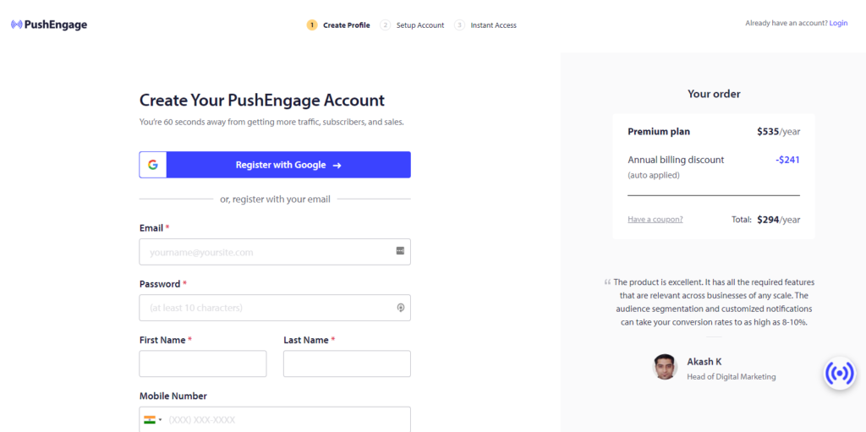Click the Your order heading

[x=714, y=94]
